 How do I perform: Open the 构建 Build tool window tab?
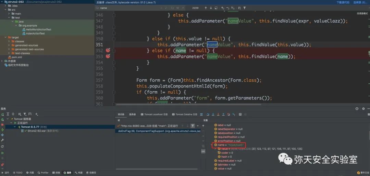tap(79, 173)
